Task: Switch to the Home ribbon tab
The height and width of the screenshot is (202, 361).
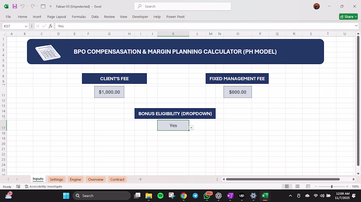Action: [x=23, y=17]
